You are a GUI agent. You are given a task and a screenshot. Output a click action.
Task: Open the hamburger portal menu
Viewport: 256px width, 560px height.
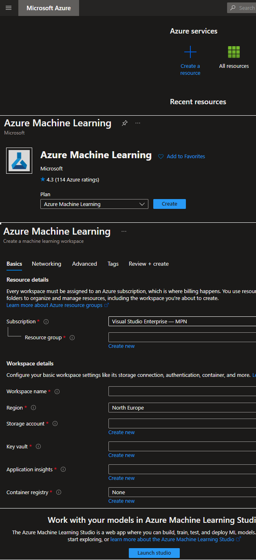pos(9,8)
